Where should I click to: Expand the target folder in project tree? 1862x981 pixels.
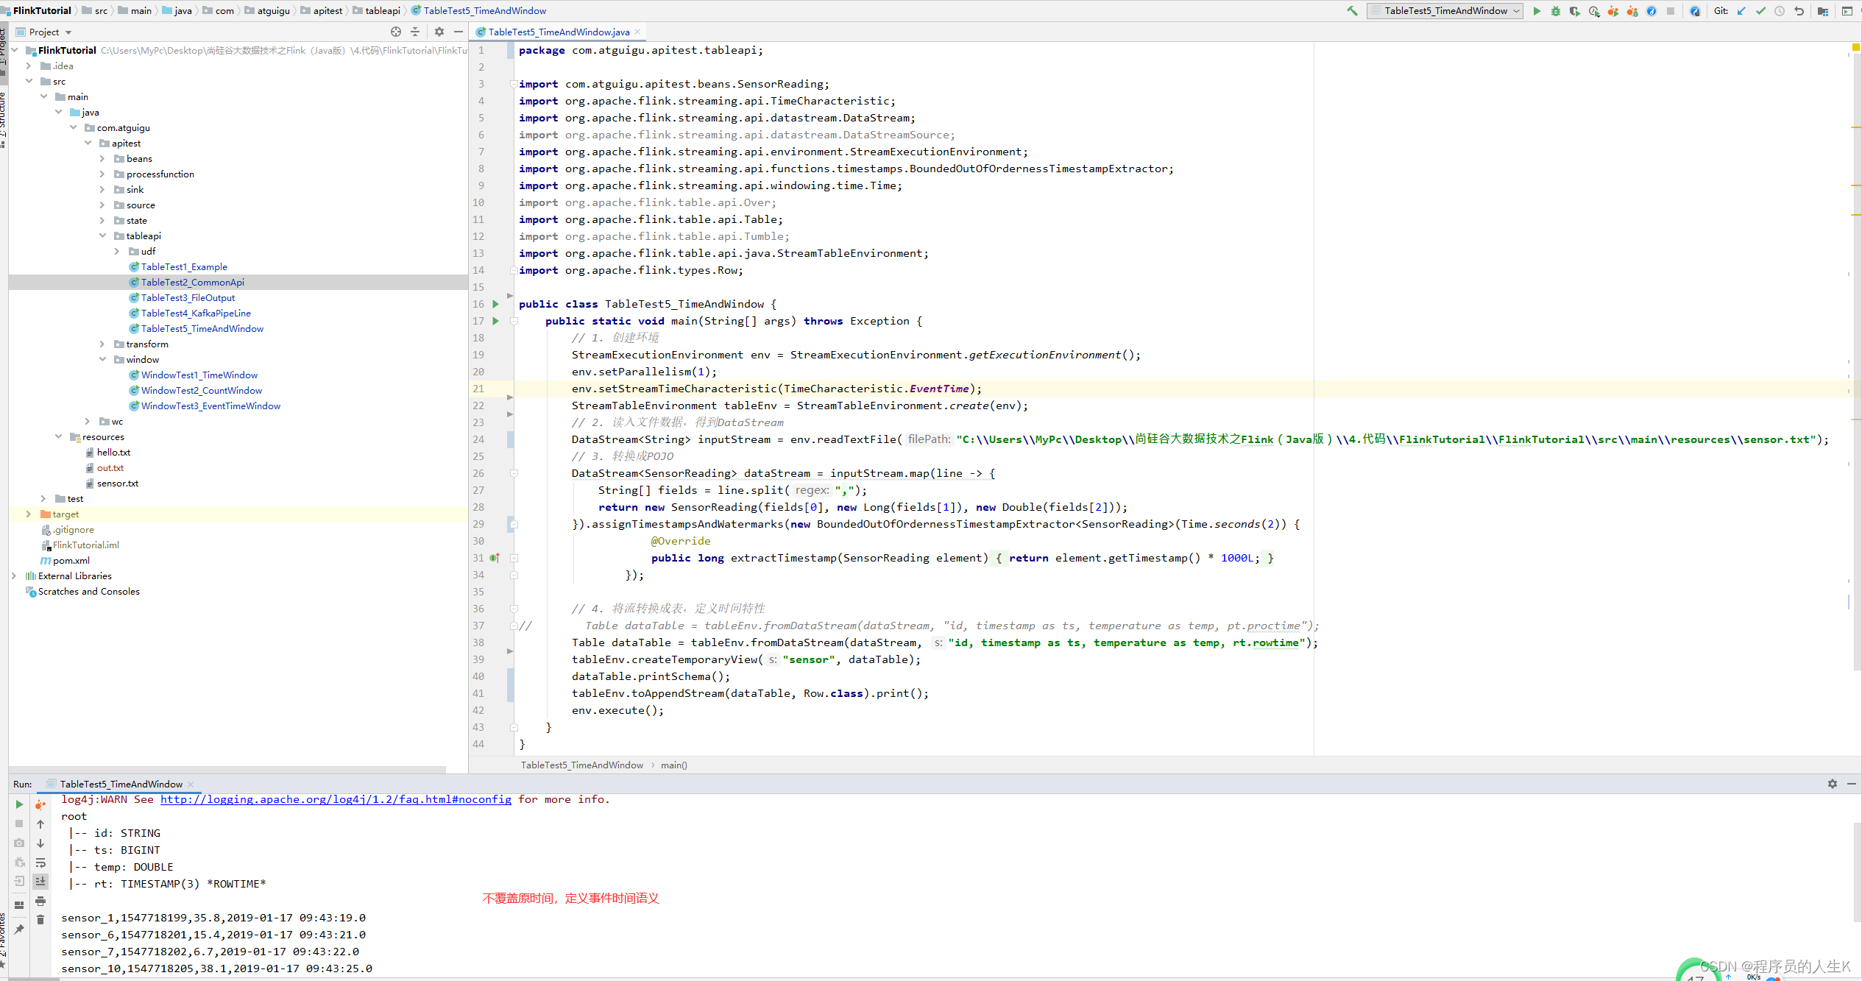pos(29,514)
